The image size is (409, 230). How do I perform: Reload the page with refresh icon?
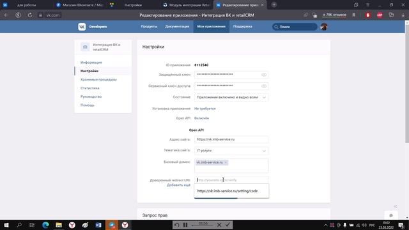pyautogui.click(x=30, y=15)
